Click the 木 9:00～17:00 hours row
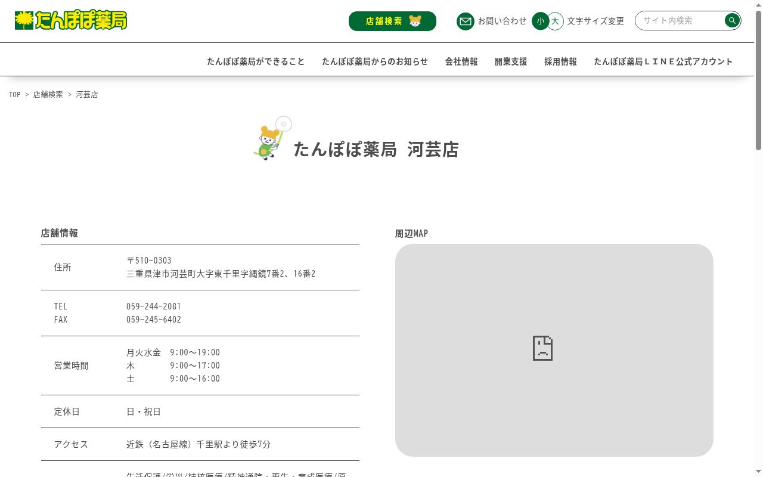The height and width of the screenshot is (477, 763). tap(173, 366)
